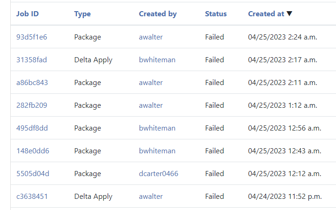
Task: Open job 282fb209
Action: coord(32,105)
